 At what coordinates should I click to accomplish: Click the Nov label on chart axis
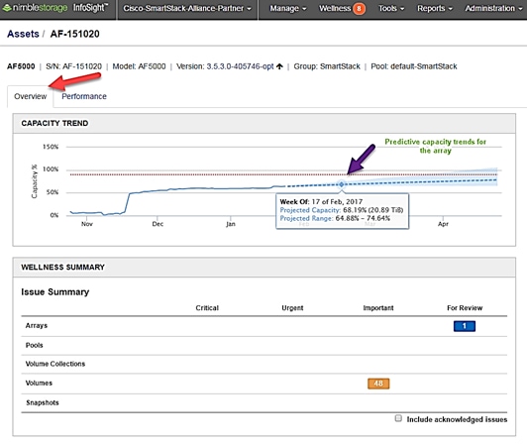coord(87,224)
